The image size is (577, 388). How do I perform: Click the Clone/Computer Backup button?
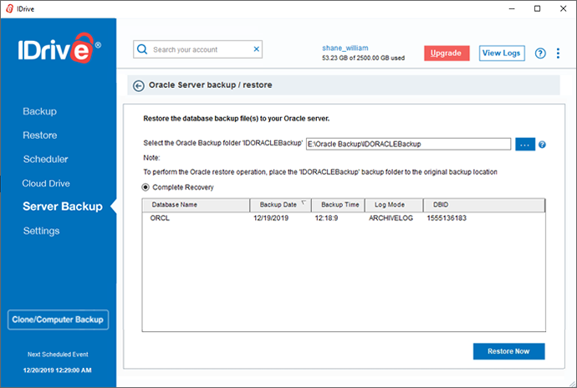[x=58, y=319]
